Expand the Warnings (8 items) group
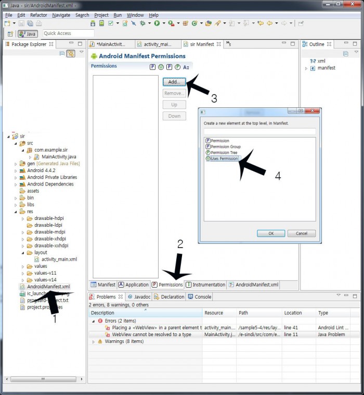 click(x=94, y=341)
